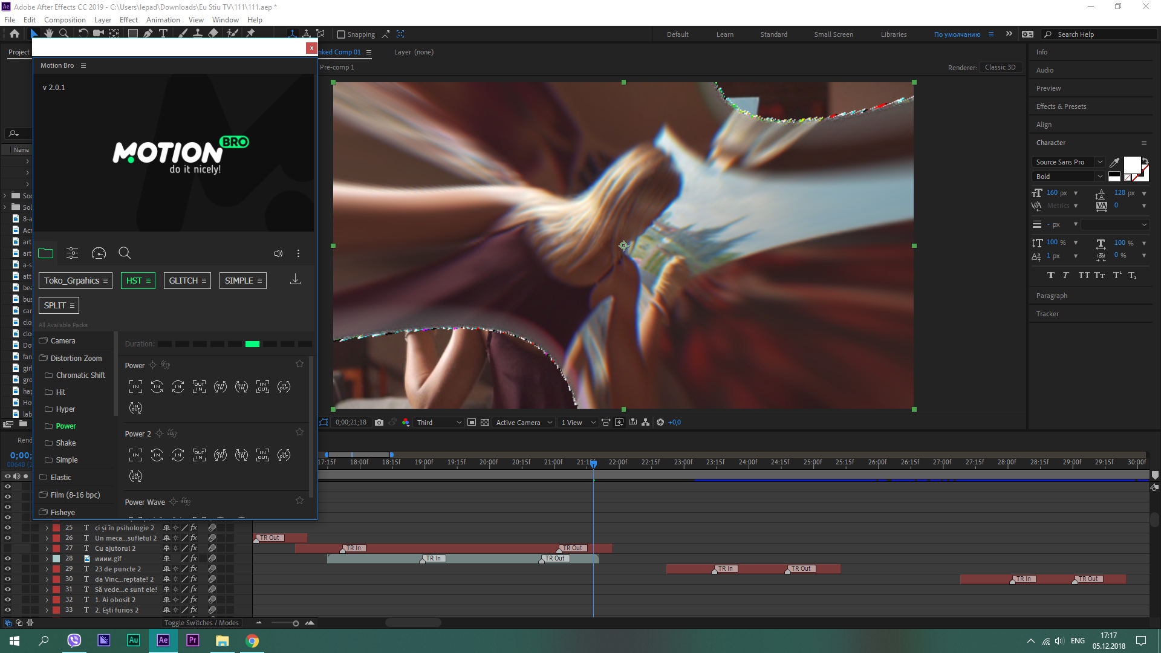Open Motion Bro settings sliders icon

pyautogui.click(x=72, y=253)
